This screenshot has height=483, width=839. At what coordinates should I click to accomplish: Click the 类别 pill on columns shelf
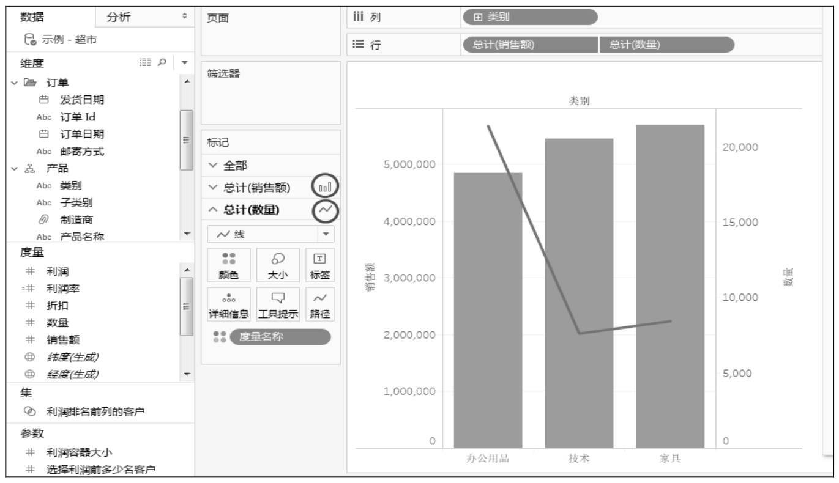pyautogui.click(x=529, y=17)
